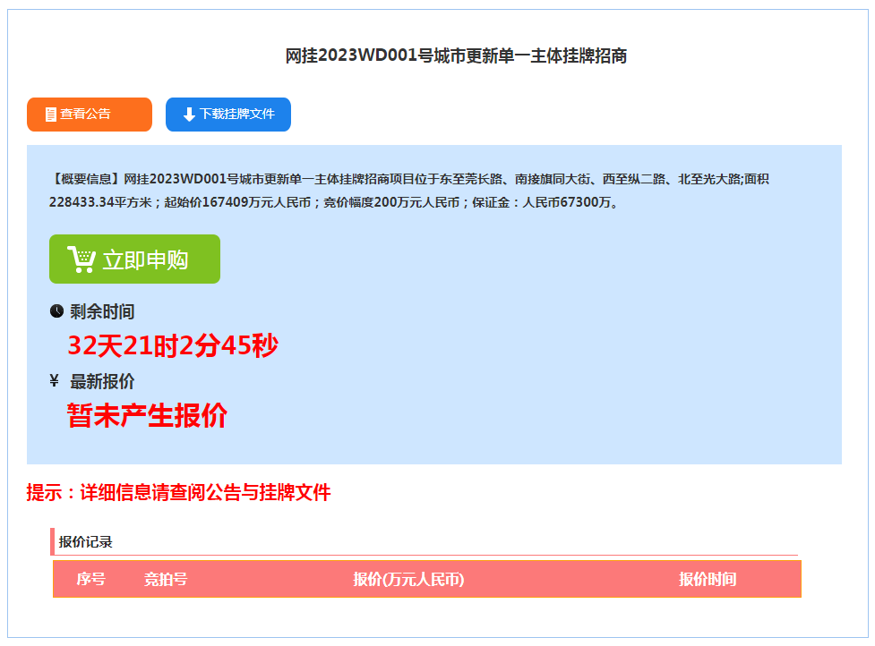Click the 剩余时间 label
The width and height of the screenshot is (875, 646).
coord(102,311)
